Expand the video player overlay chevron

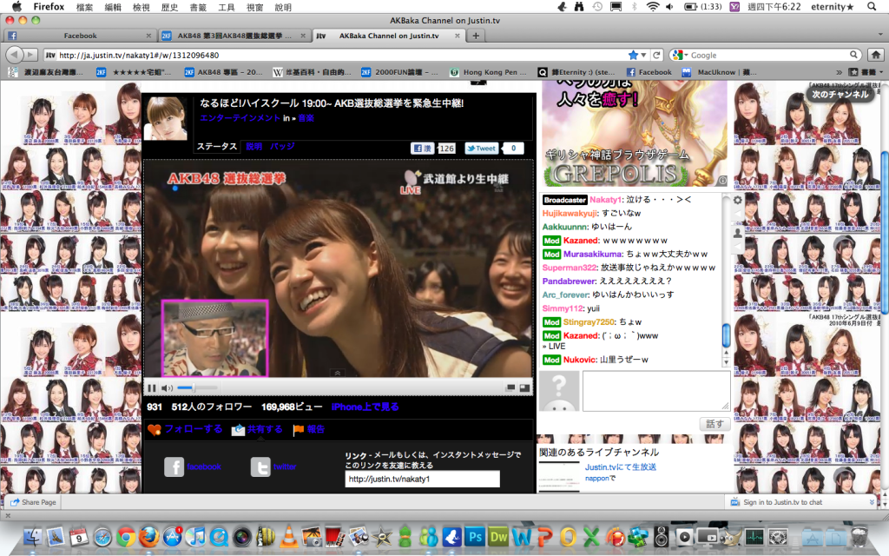[338, 373]
